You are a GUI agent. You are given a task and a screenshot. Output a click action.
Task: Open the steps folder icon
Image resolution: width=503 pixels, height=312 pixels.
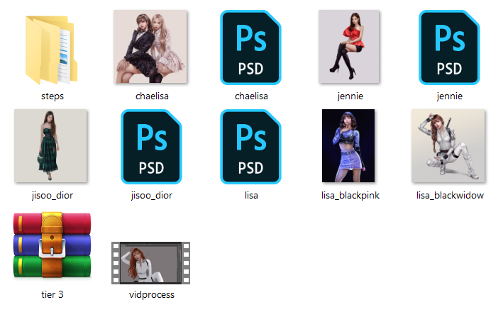coord(51,50)
